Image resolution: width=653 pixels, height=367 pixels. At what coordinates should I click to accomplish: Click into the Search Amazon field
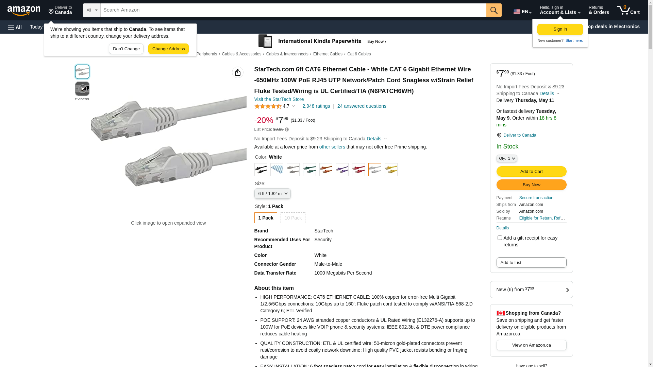293,10
